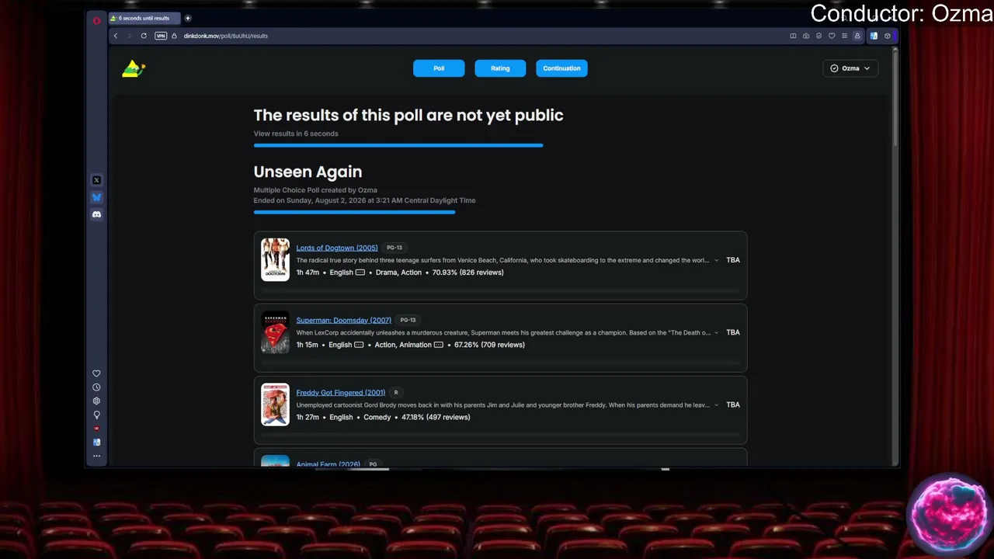Screen dimensions: 994x559
Task: Open Lords of Dogtown (2005) link
Action: [337, 248]
